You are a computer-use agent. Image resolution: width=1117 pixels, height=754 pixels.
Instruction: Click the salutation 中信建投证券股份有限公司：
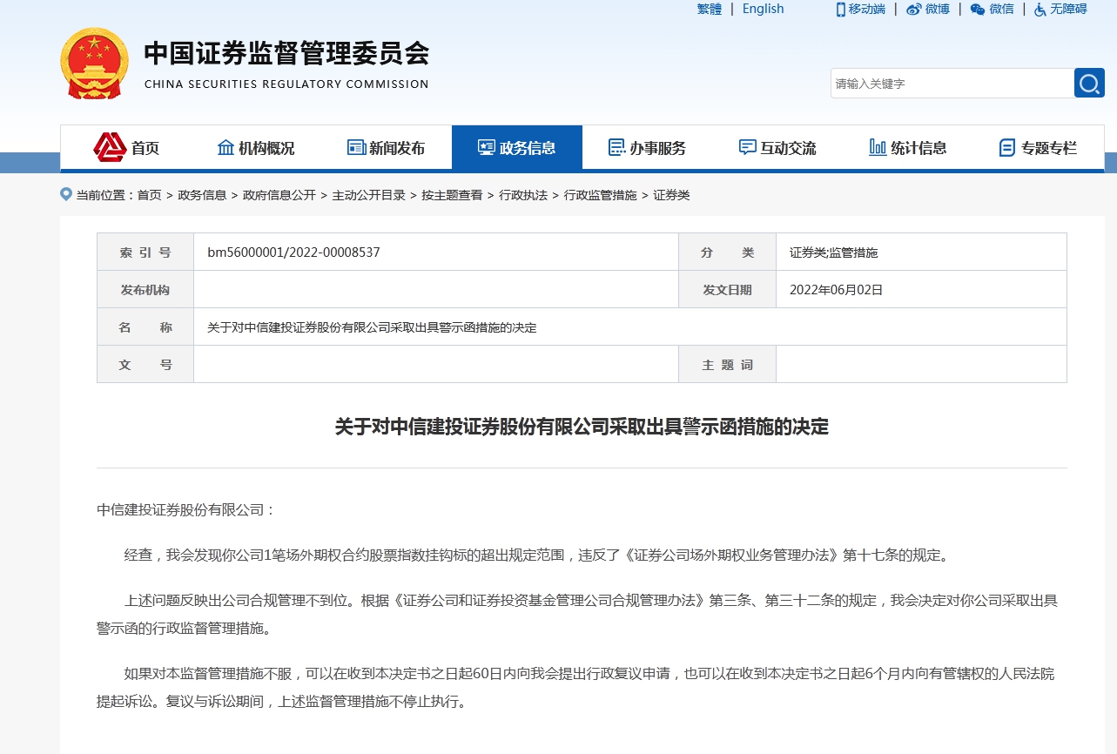click(x=186, y=510)
